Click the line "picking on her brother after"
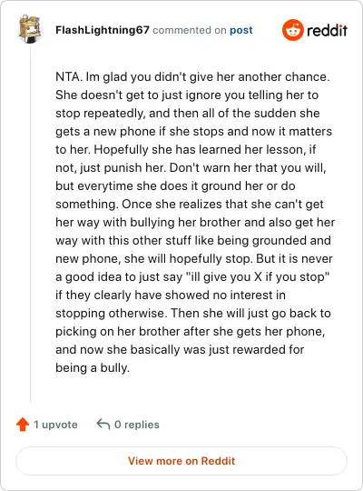 click(x=190, y=331)
